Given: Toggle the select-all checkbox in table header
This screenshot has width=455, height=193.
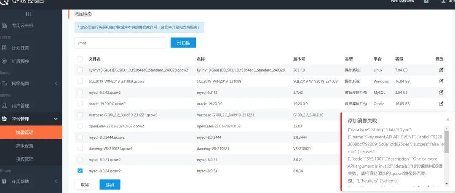Looking at the screenshot, I should [x=80, y=59].
